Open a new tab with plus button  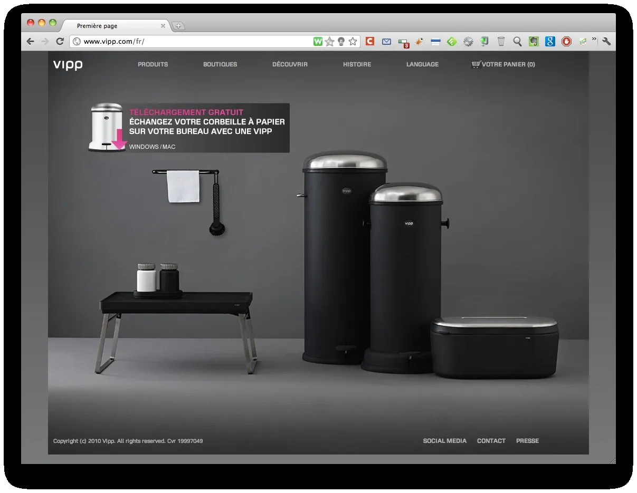point(178,26)
